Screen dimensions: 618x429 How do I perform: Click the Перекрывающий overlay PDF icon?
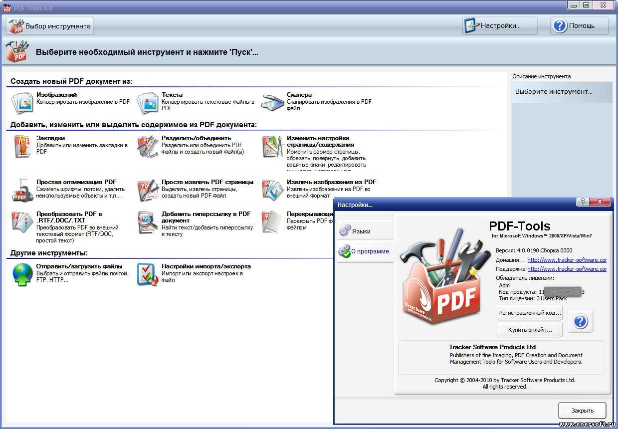273,222
